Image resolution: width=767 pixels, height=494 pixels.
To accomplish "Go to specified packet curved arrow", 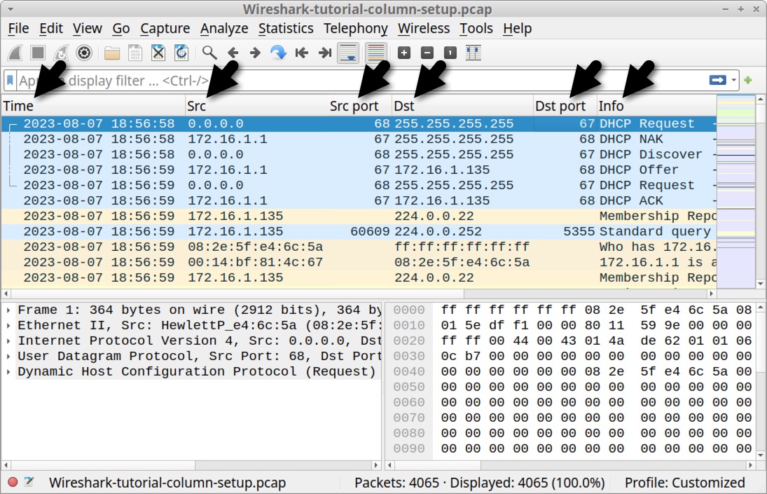I will pyautogui.click(x=278, y=53).
